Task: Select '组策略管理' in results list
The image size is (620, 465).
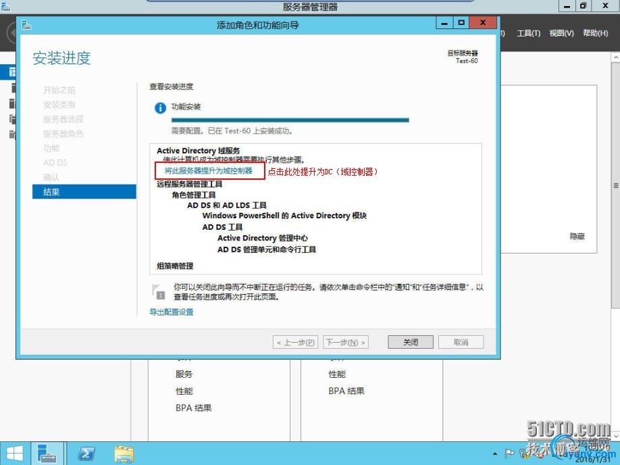Action: 175,266
